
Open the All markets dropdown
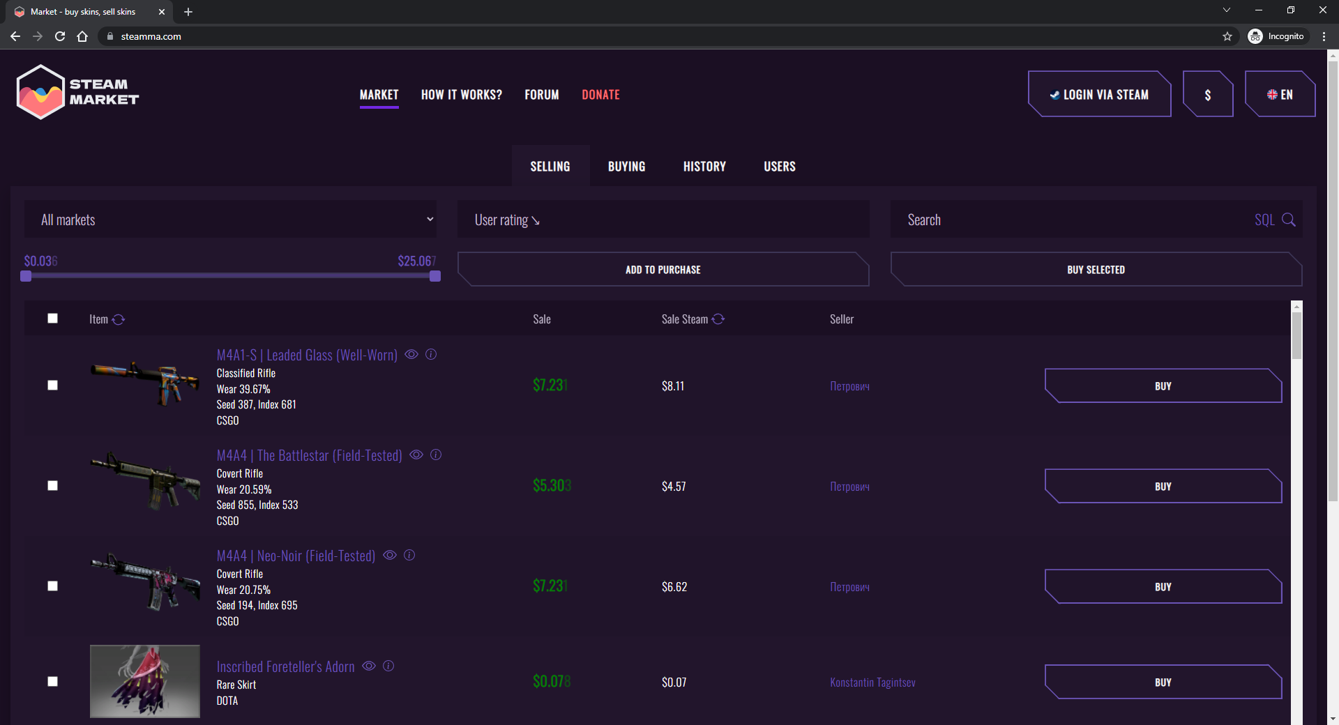click(x=230, y=220)
